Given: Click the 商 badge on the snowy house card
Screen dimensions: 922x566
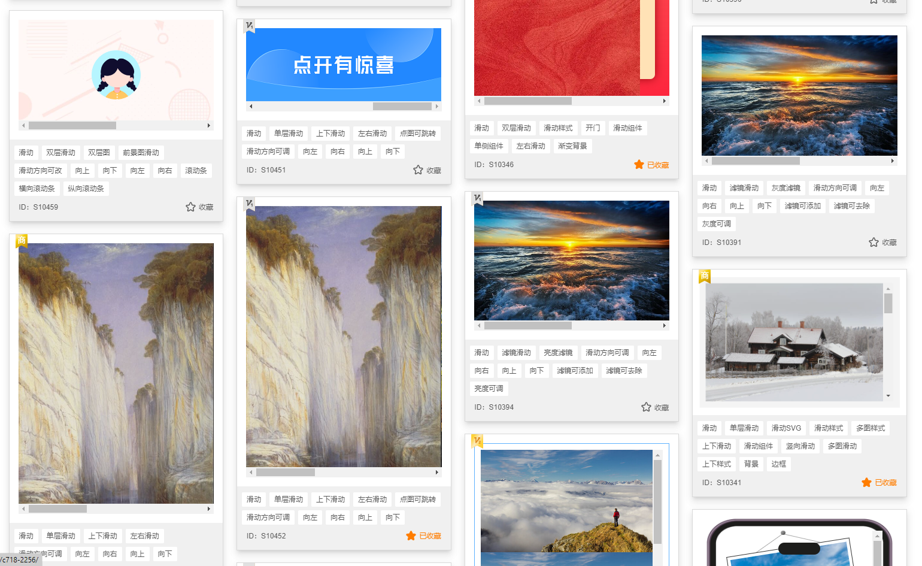Looking at the screenshot, I should click(704, 276).
